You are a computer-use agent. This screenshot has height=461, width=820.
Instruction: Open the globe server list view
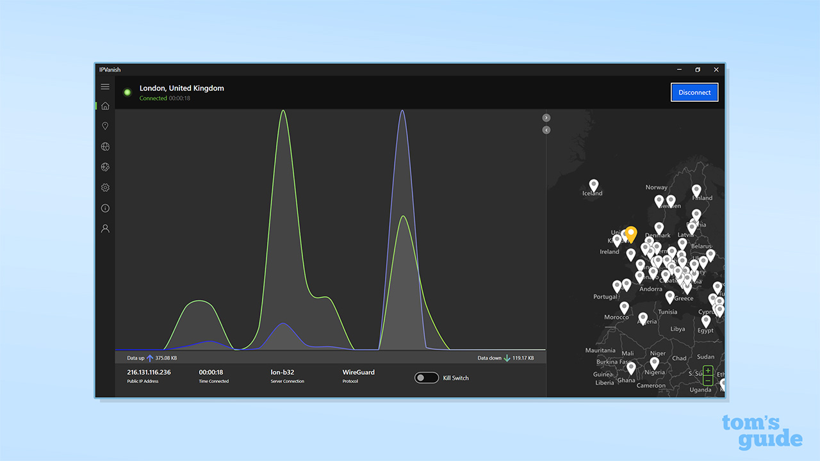[105, 147]
